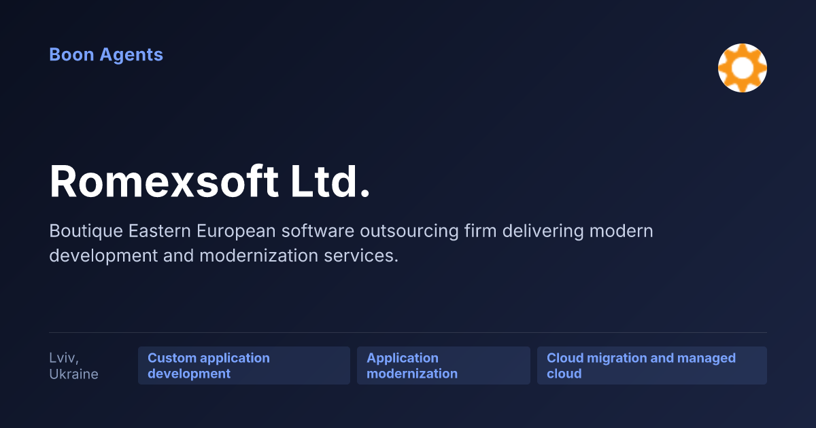This screenshot has width=816, height=428.
Task: Click the Boutique Eastern European description text
Action: point(351,243)
